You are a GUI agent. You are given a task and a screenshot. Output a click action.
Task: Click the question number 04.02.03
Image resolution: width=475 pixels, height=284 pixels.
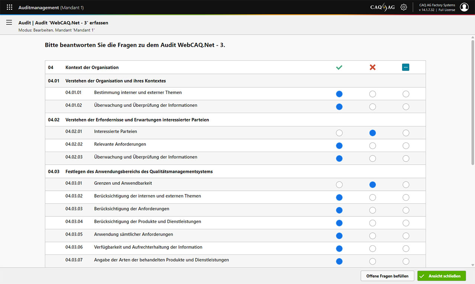[x=74, y=157]
